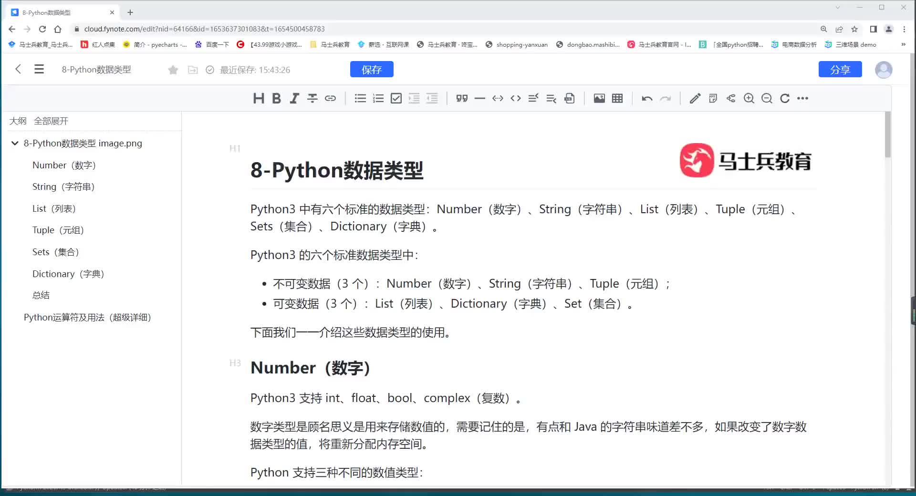Jump to Number（数字）in outline
This screenshot has width=916, height=496.
click(64, 165)
